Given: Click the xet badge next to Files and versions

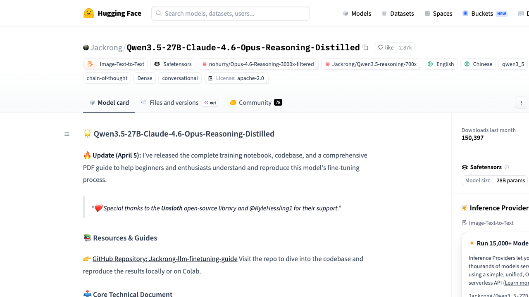Looking at the screenshot, I should click(210, 103).
